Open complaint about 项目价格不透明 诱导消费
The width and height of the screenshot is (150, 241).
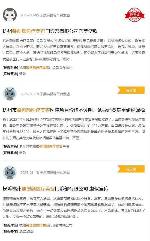pyautogui.click(x=74, y=110)
